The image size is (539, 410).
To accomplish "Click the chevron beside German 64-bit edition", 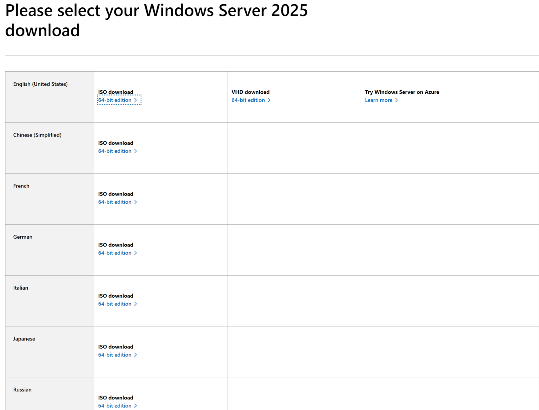I will [136, 253].
